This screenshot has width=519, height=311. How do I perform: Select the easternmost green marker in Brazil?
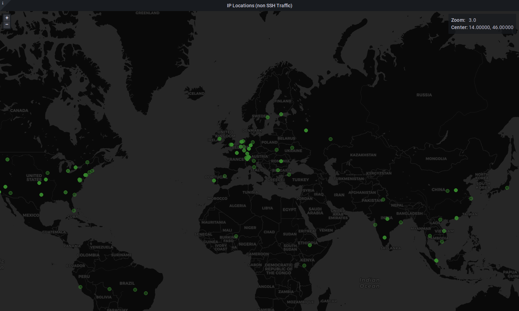pos(146,293)
